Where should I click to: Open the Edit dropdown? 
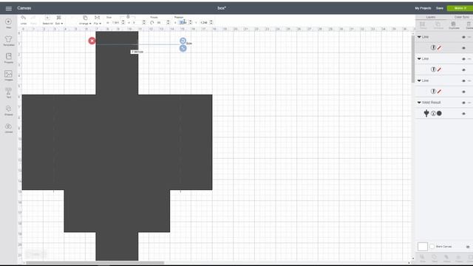pyautogui.click(x=59, y=20)
